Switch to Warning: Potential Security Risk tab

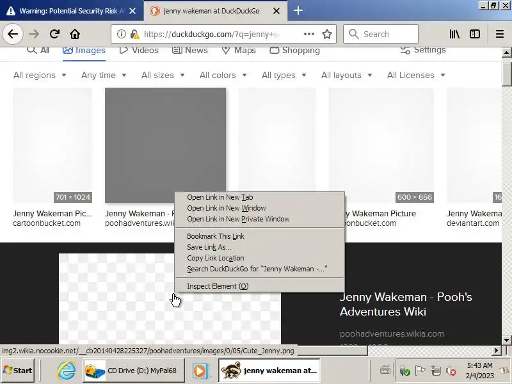coord(72,11)
